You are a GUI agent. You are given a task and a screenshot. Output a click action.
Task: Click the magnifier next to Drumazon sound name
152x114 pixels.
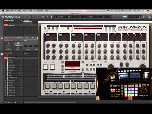point(21,40)
